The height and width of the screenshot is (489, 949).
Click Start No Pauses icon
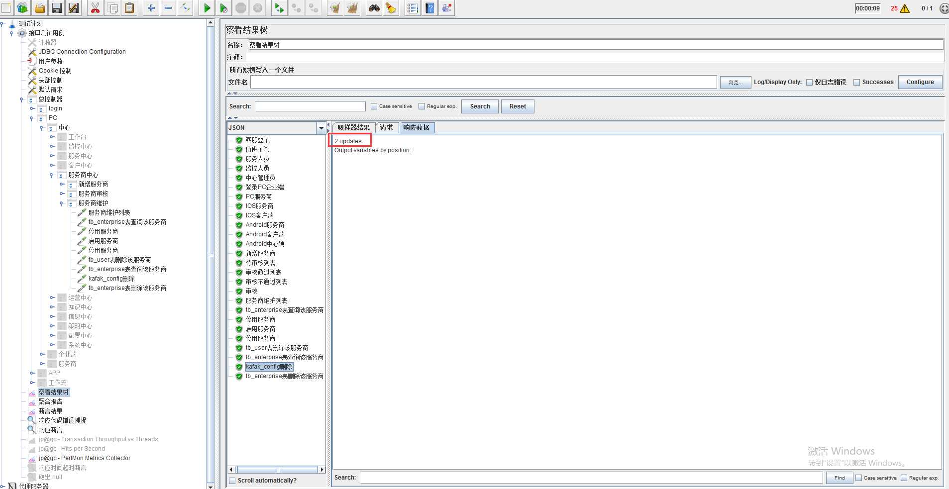[x=224, y=8]
